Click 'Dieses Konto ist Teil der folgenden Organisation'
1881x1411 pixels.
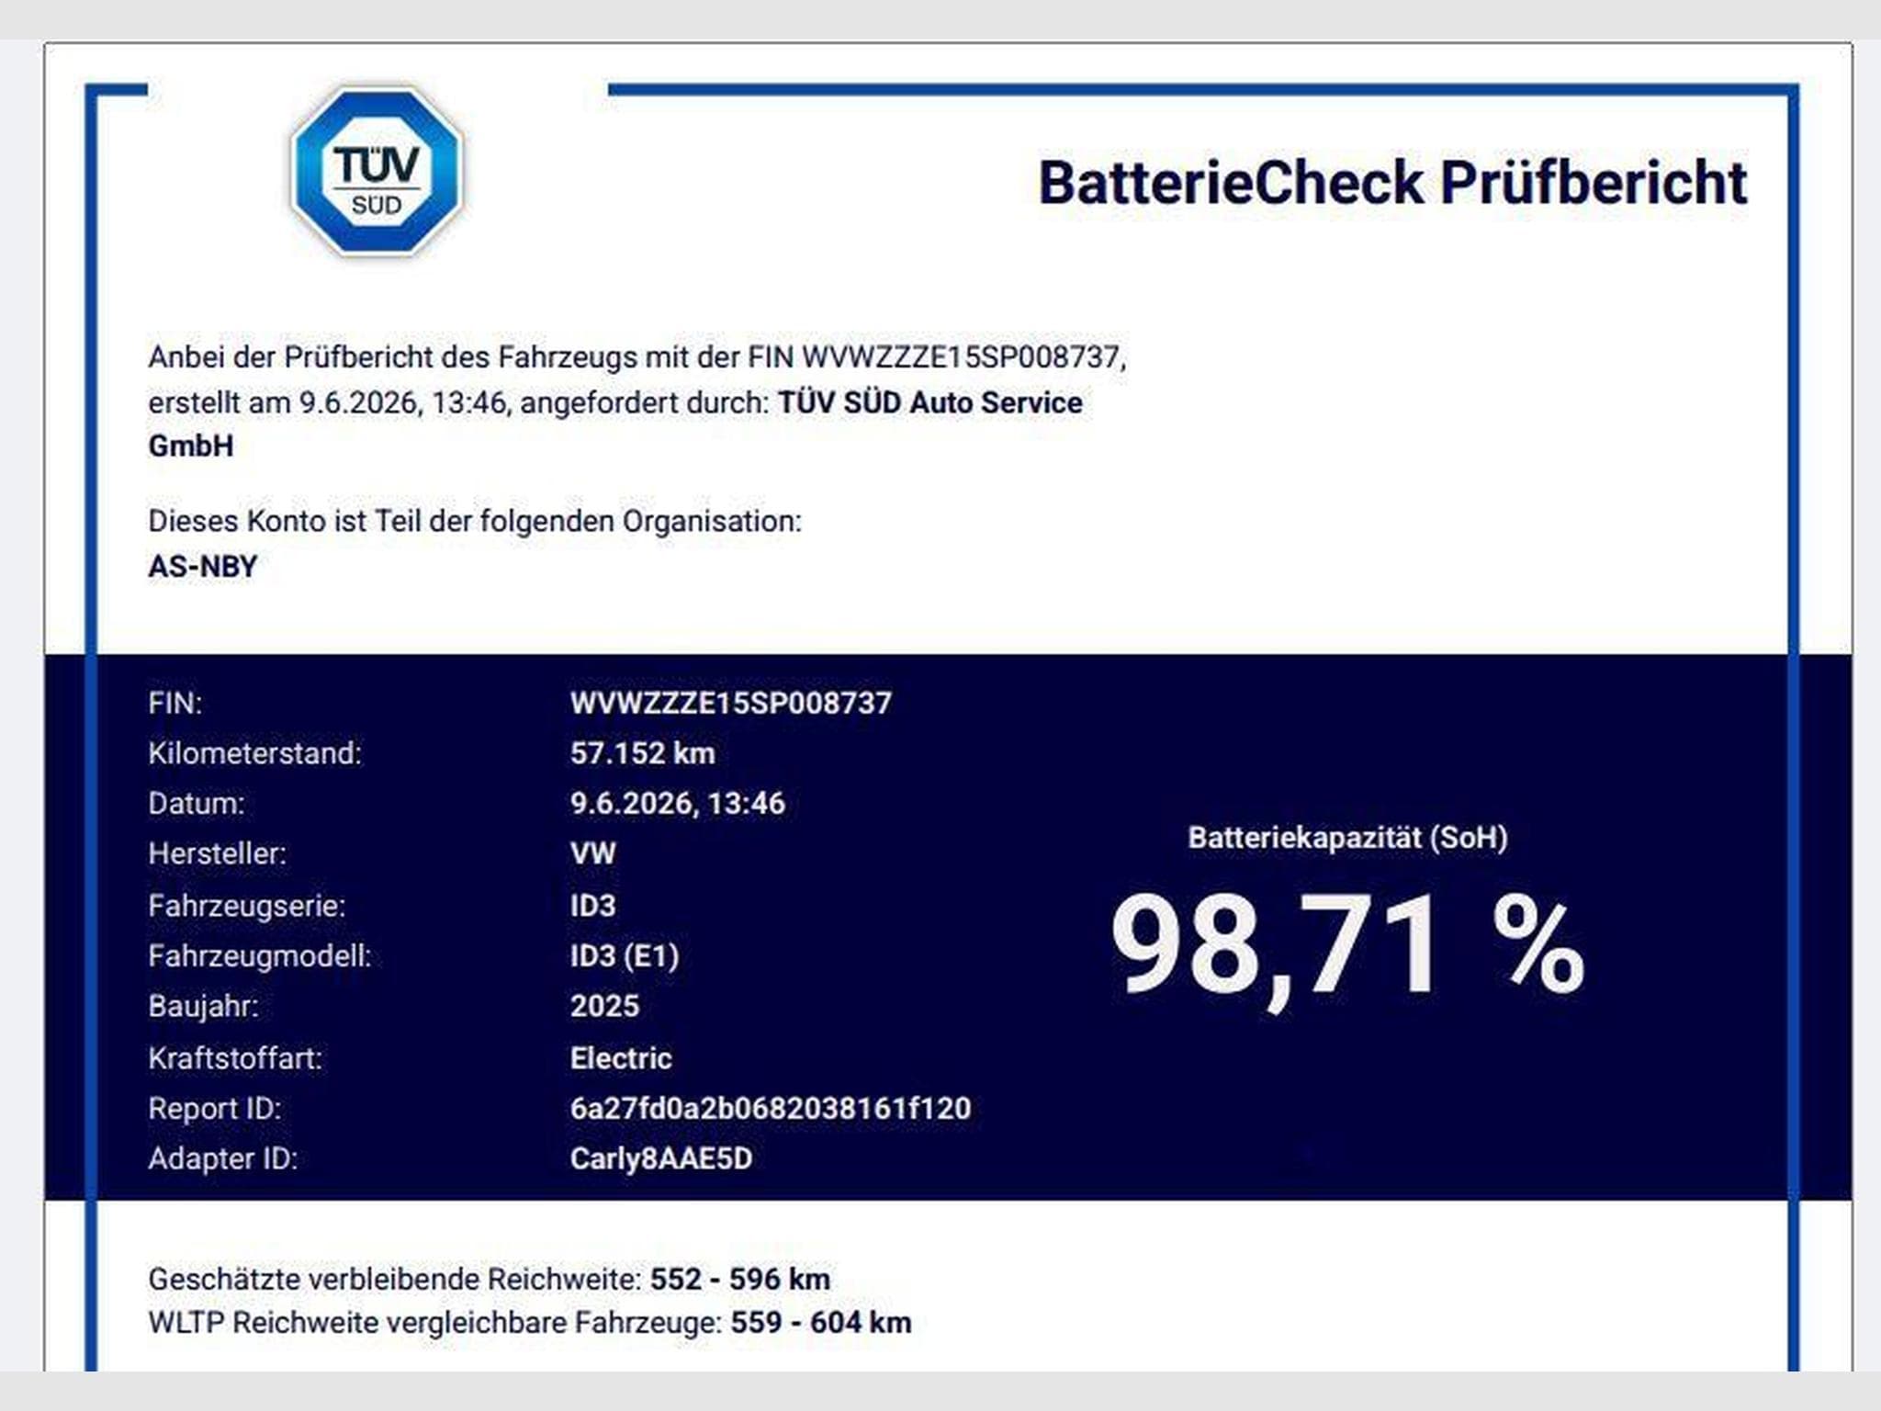(x=475, y=521)
